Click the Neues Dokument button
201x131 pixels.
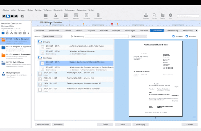coord(43,124)
